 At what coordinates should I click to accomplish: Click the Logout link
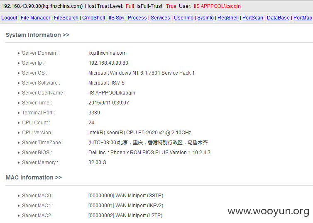(x=9, y=18)
